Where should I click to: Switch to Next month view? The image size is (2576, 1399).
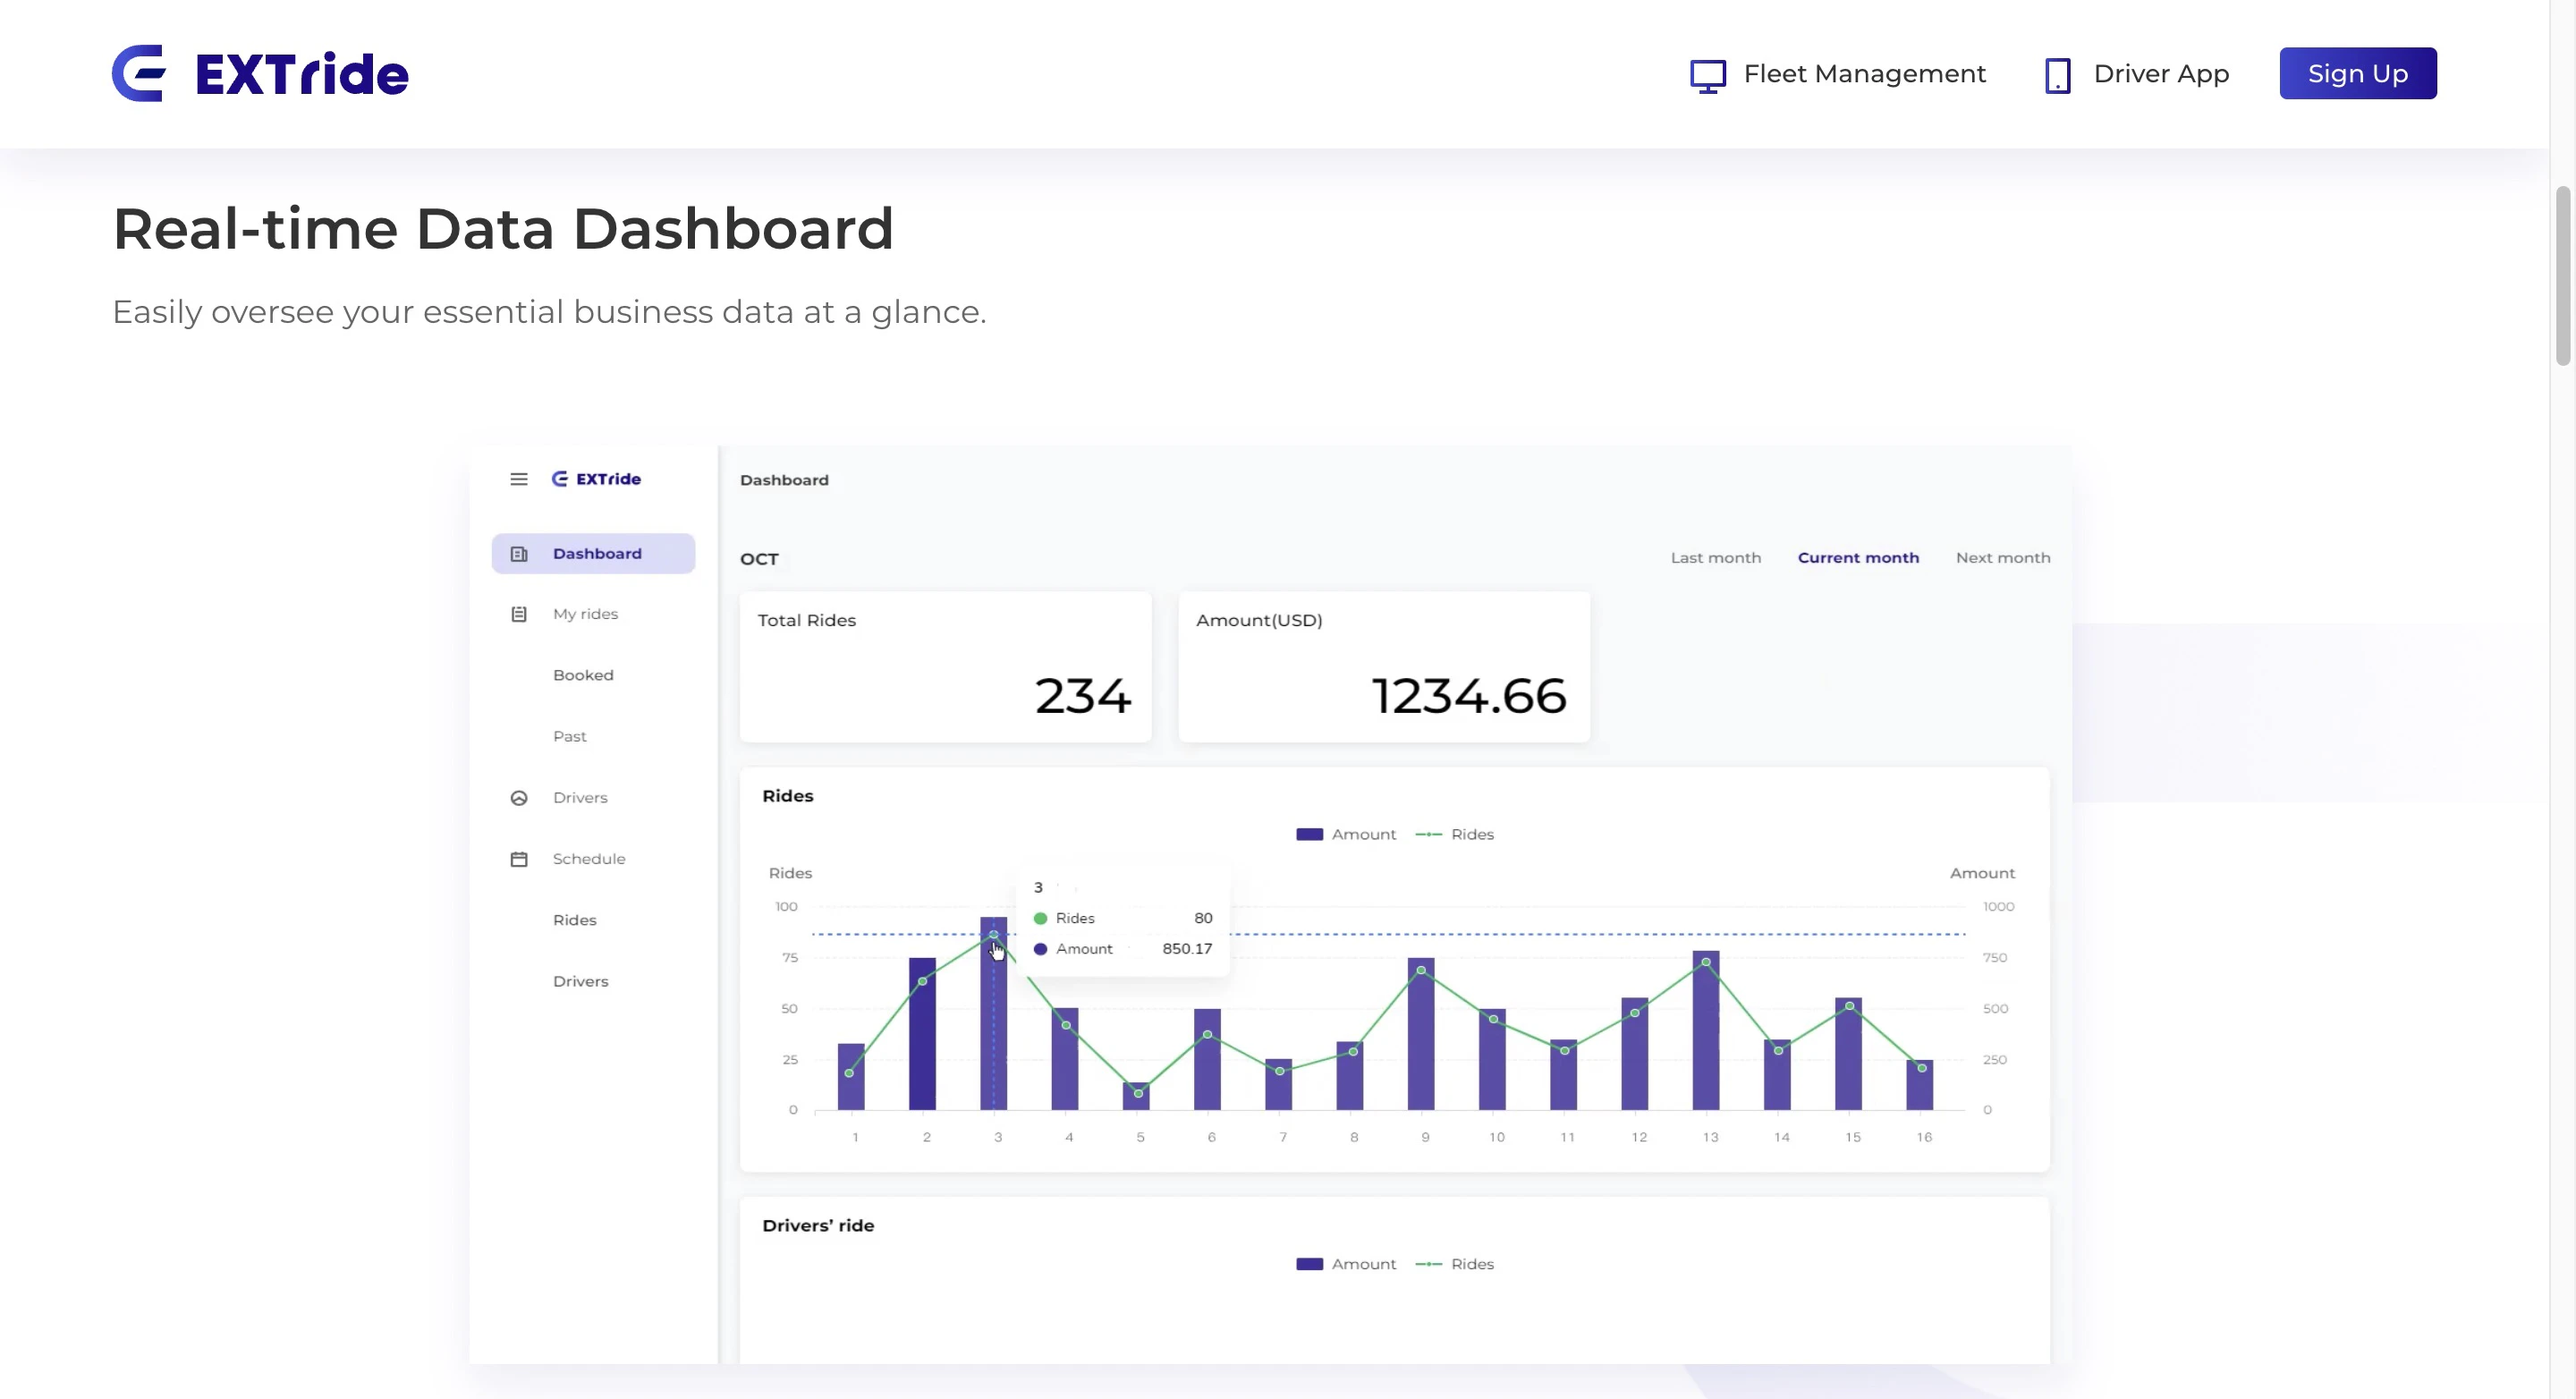[x=2002, y=558]
